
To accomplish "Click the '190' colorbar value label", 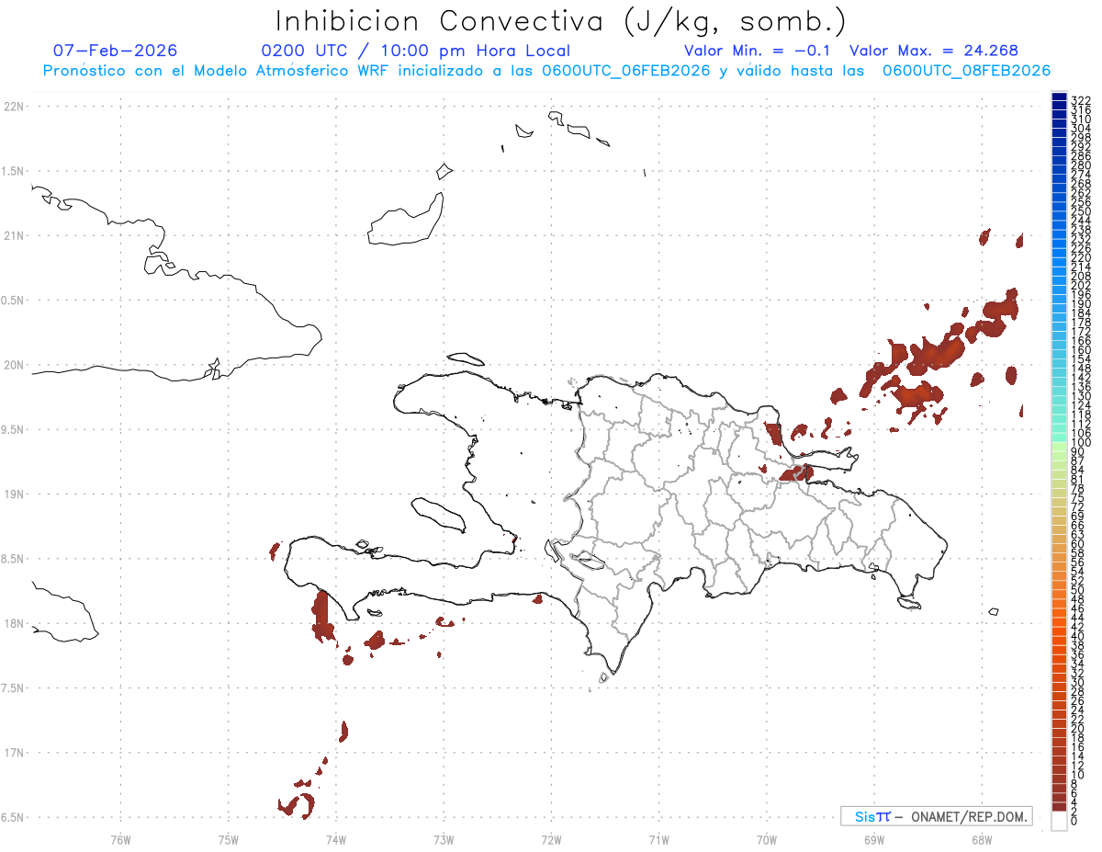I will pos(1081,303).
